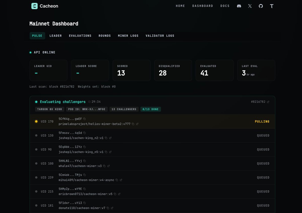The image size is (302, 213).
Task: Click the SCORED 13 stat card
Action: point(132,70)
